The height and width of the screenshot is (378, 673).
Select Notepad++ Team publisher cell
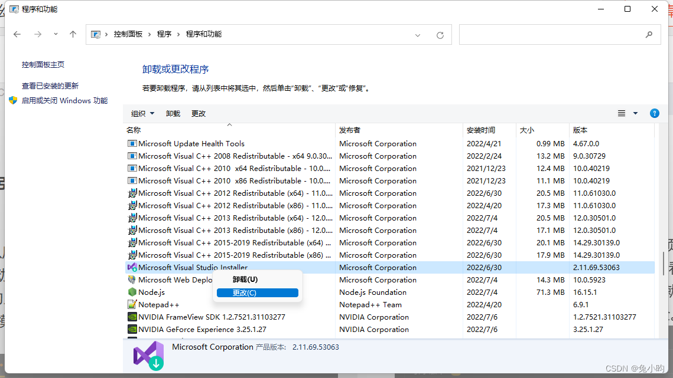[370, 305]
